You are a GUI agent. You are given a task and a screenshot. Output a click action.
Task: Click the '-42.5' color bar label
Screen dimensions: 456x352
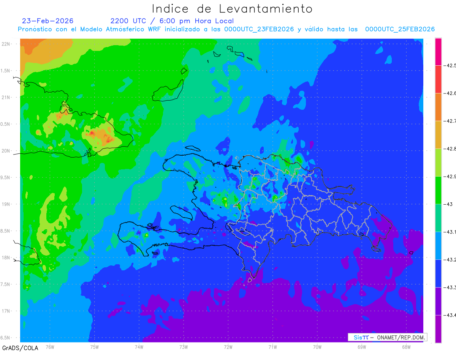pyautogui.click(x=451, y=65)
